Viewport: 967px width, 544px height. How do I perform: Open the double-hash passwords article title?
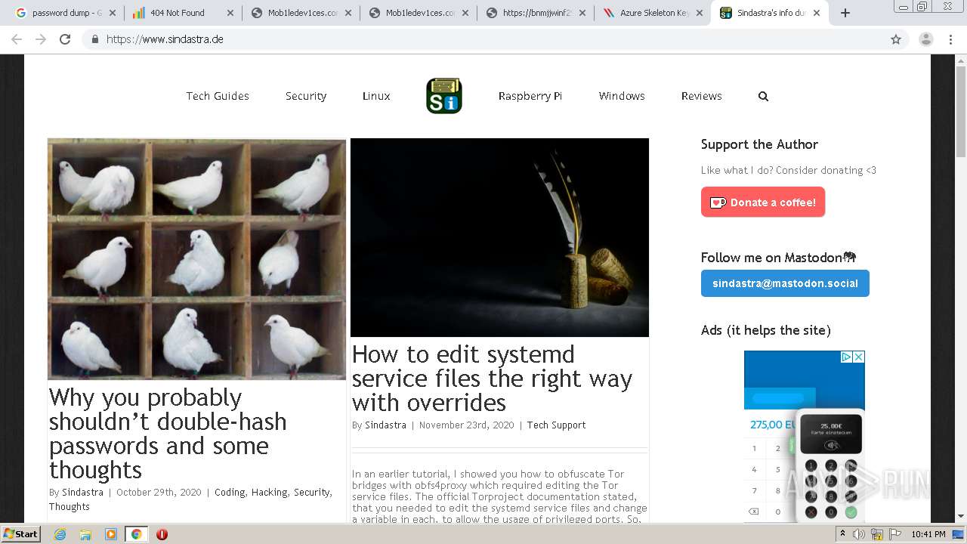coord(168,434)
